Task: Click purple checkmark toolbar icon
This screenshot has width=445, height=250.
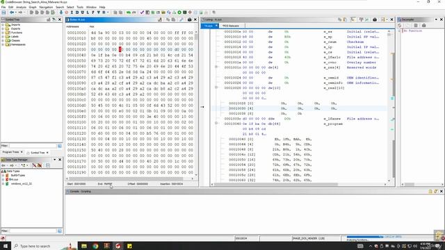Action: [142, 12]
